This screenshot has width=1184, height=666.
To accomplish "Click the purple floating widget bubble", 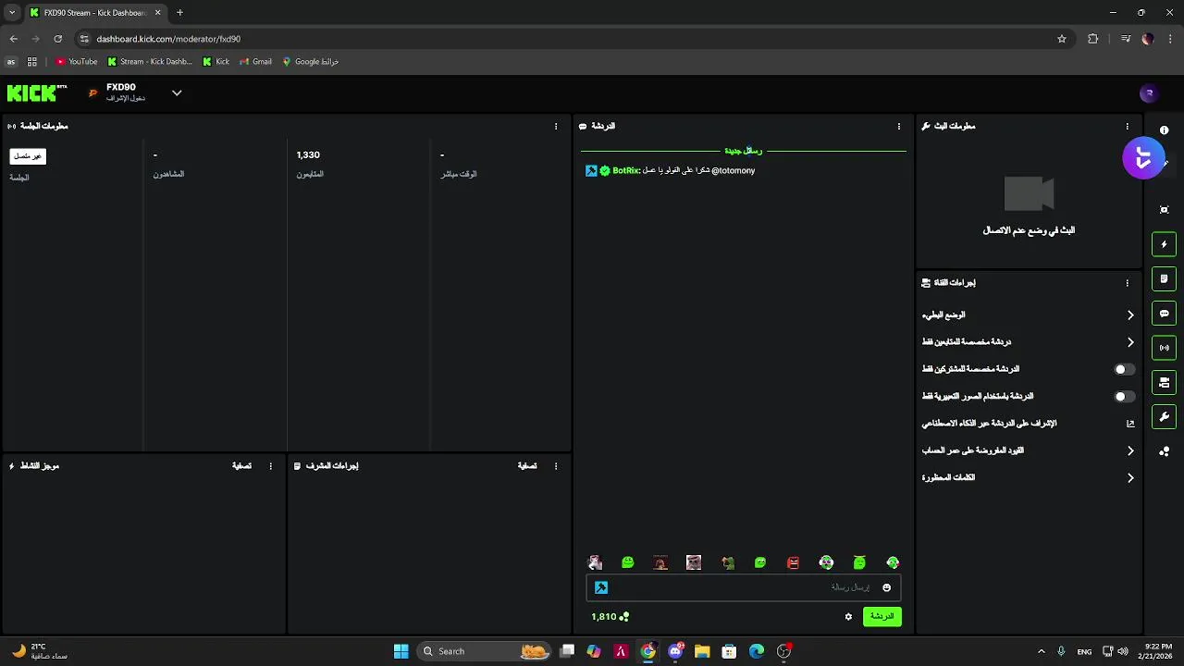I will (x=1143, y=158).
